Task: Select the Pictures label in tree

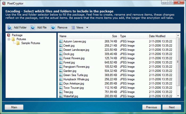Action: (21, 39)
